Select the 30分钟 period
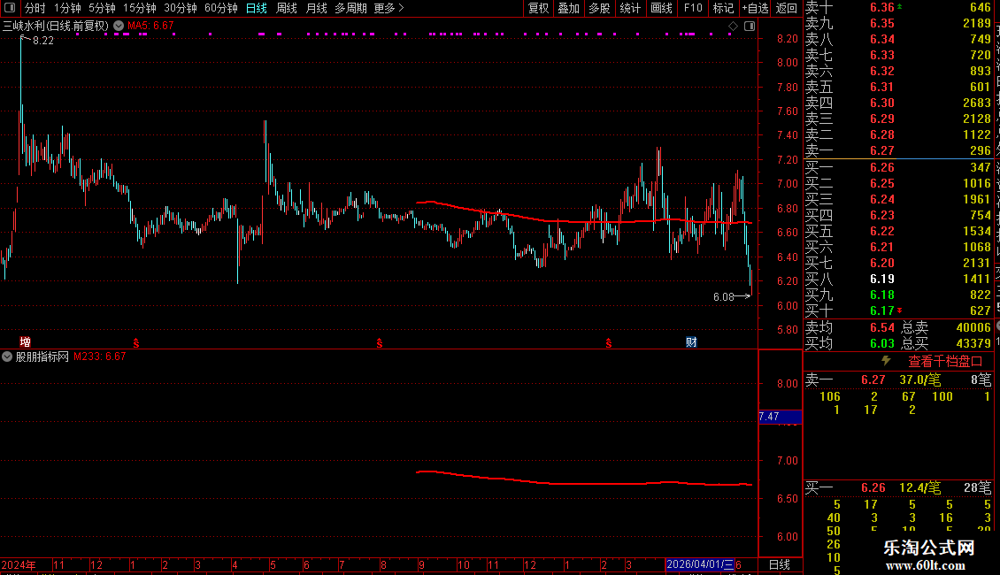1000x575 pixels. [180, 8]
